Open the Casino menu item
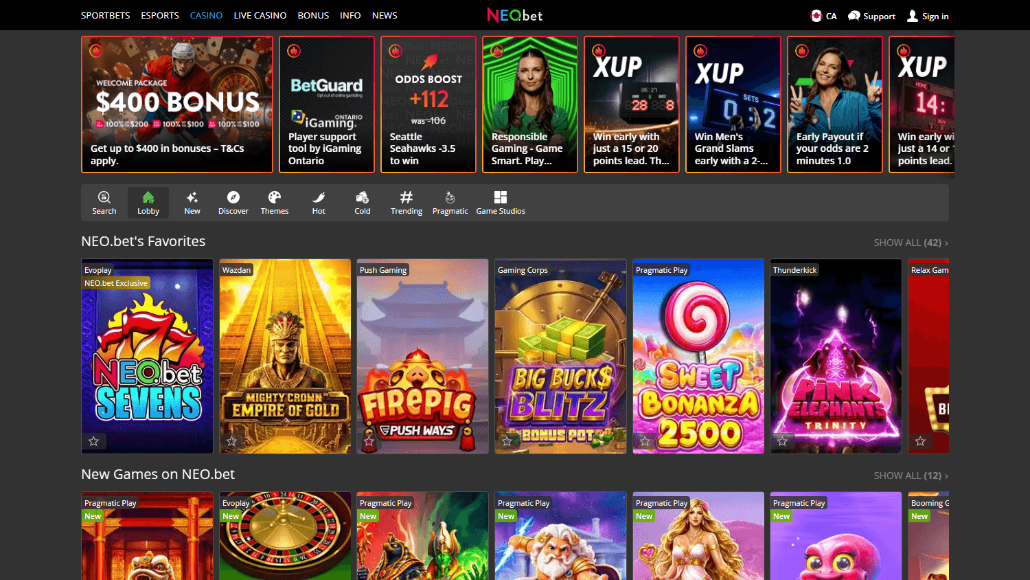This screenshot has height=580, width=1030. point(206,15)
